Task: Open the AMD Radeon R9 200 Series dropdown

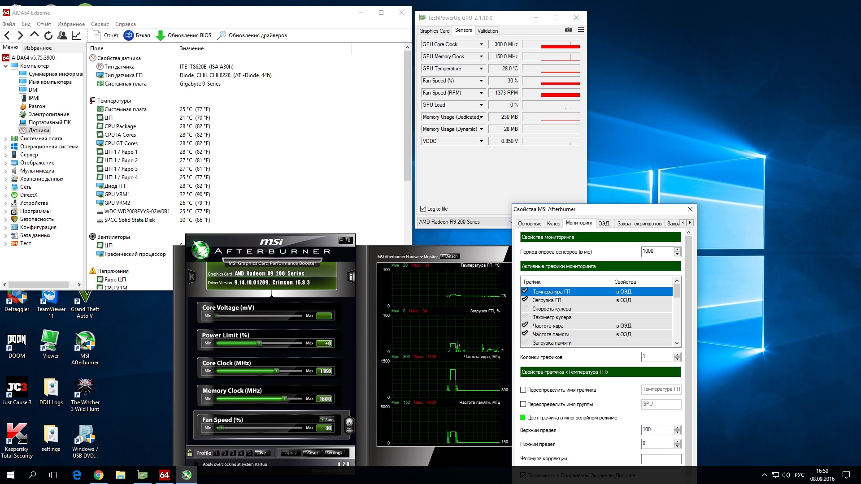Action: coord(464,222)
